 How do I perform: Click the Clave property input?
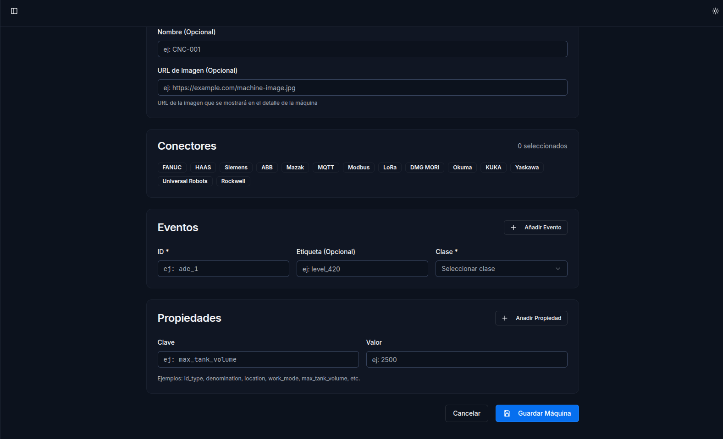pyautogui.click(x=258, y=359)
